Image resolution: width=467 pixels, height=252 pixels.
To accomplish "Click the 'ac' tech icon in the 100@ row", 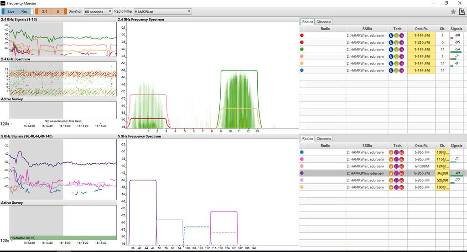I will (401, 187).
